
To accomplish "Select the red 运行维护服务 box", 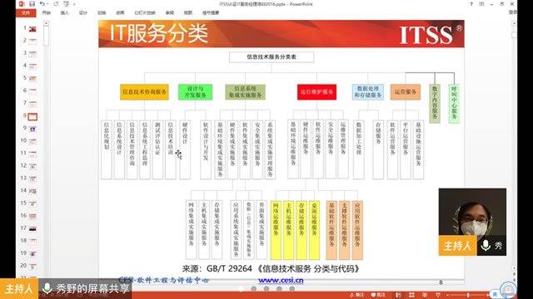I will pos(316,92).
